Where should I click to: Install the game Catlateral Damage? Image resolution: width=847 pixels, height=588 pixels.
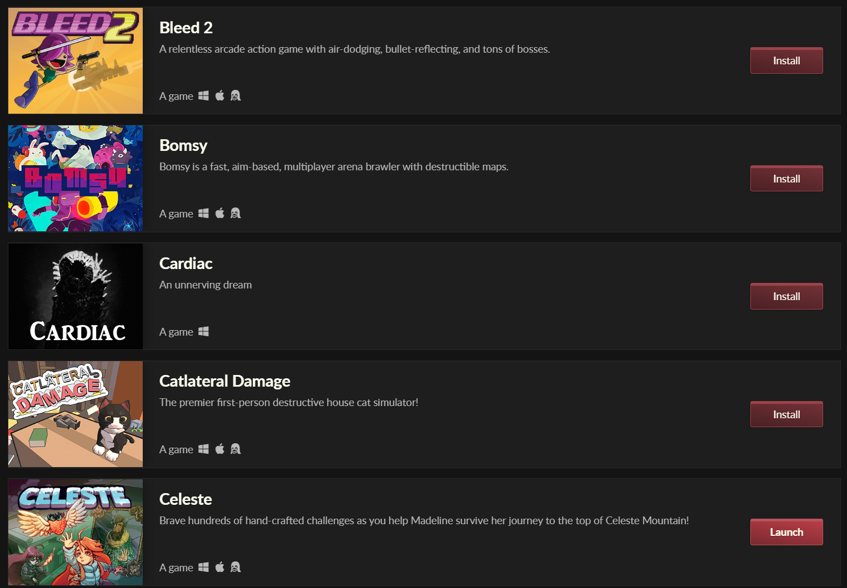[786, 414]
